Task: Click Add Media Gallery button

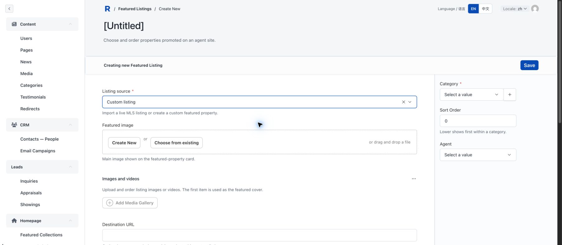Action: (x=130, y=203)
